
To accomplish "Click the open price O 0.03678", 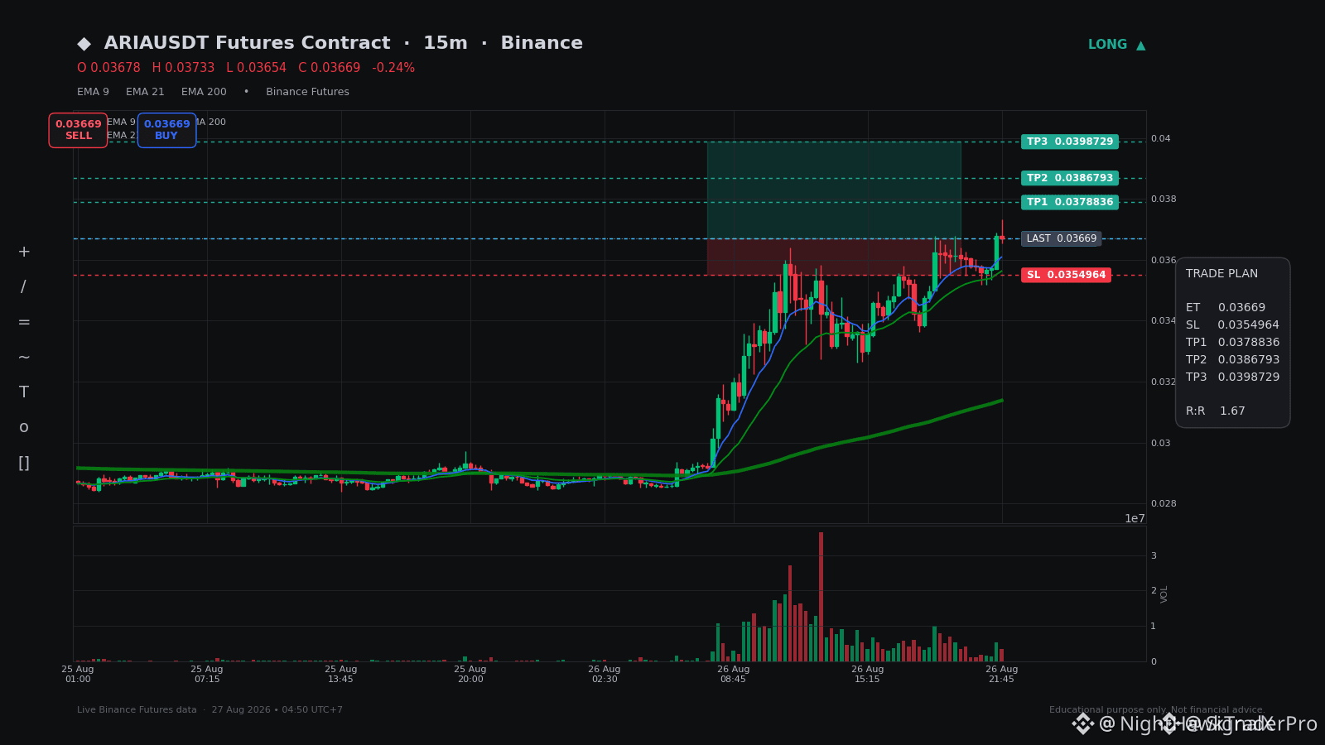I will (x=108, y=68).
